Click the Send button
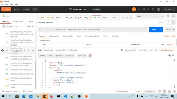 [154, 29]
